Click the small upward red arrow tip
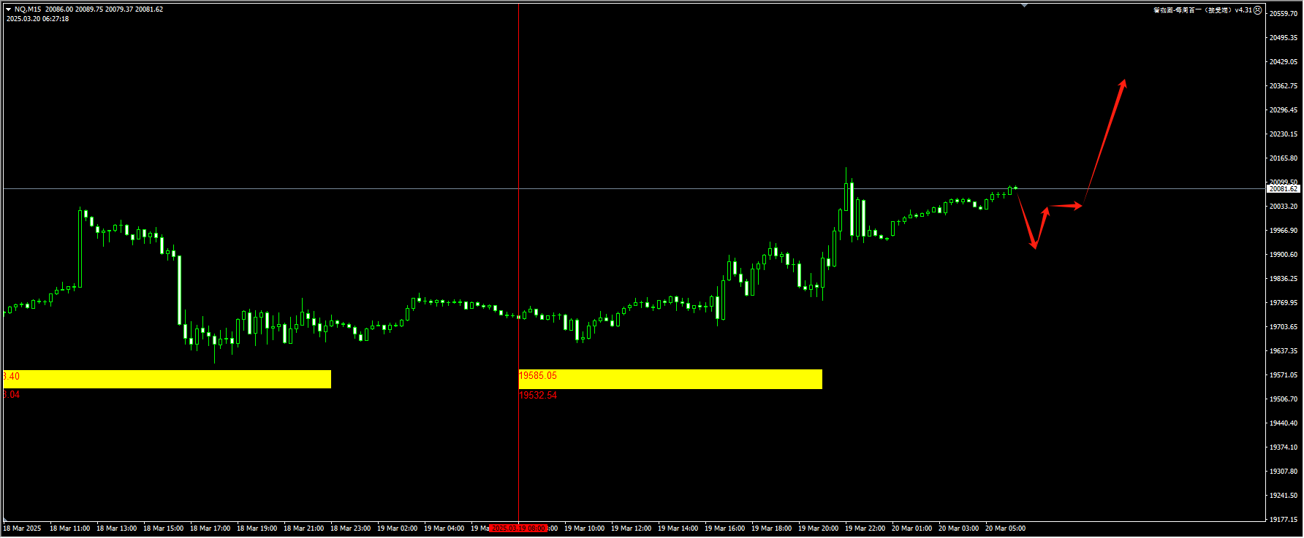The width and height of the screenshot is (1304, 538). (x=1047, y=210)
